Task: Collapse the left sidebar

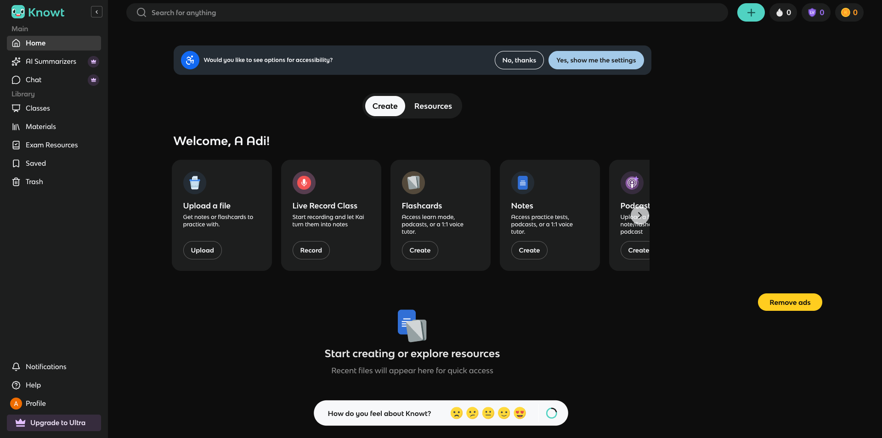Action: point(96,11)
